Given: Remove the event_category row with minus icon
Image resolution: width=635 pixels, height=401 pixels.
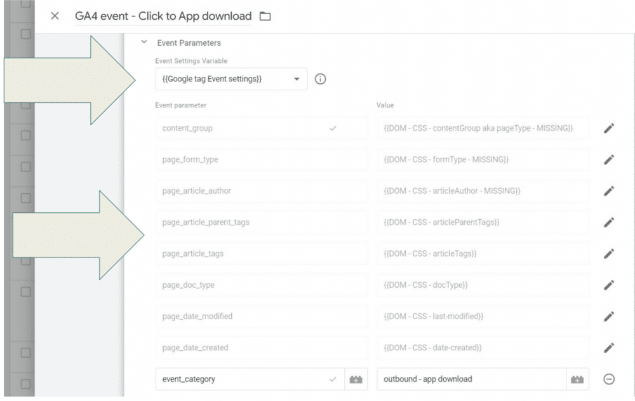Looking at the screenshot, I should [609, 379].
